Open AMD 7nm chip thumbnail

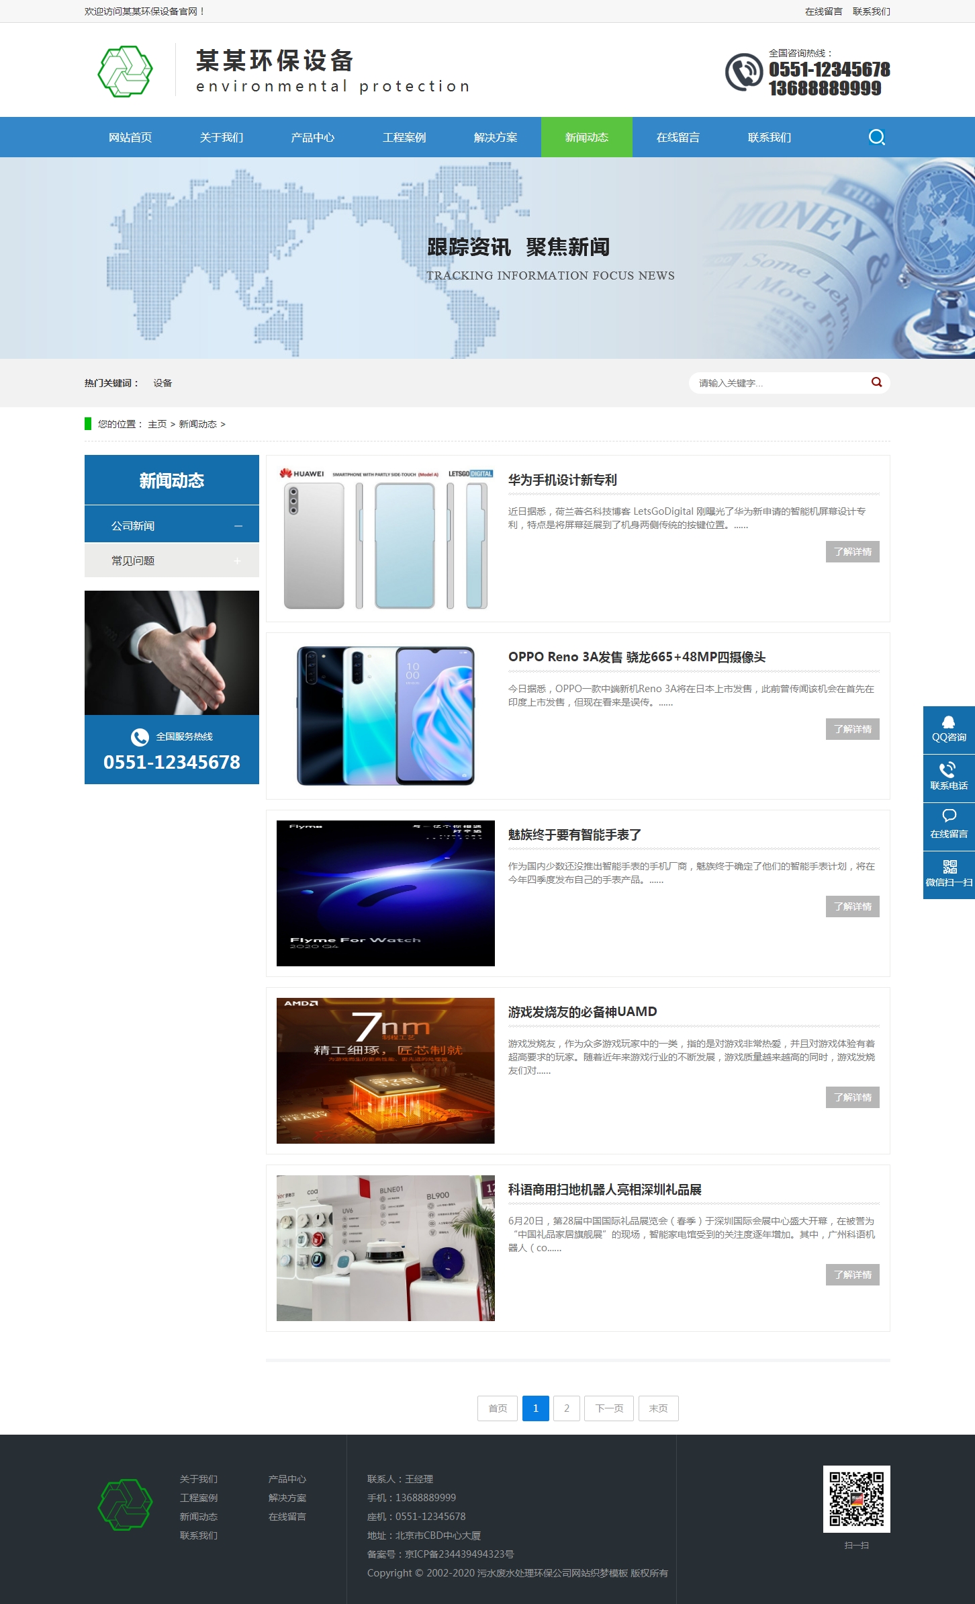click(x=385, y=1070)
